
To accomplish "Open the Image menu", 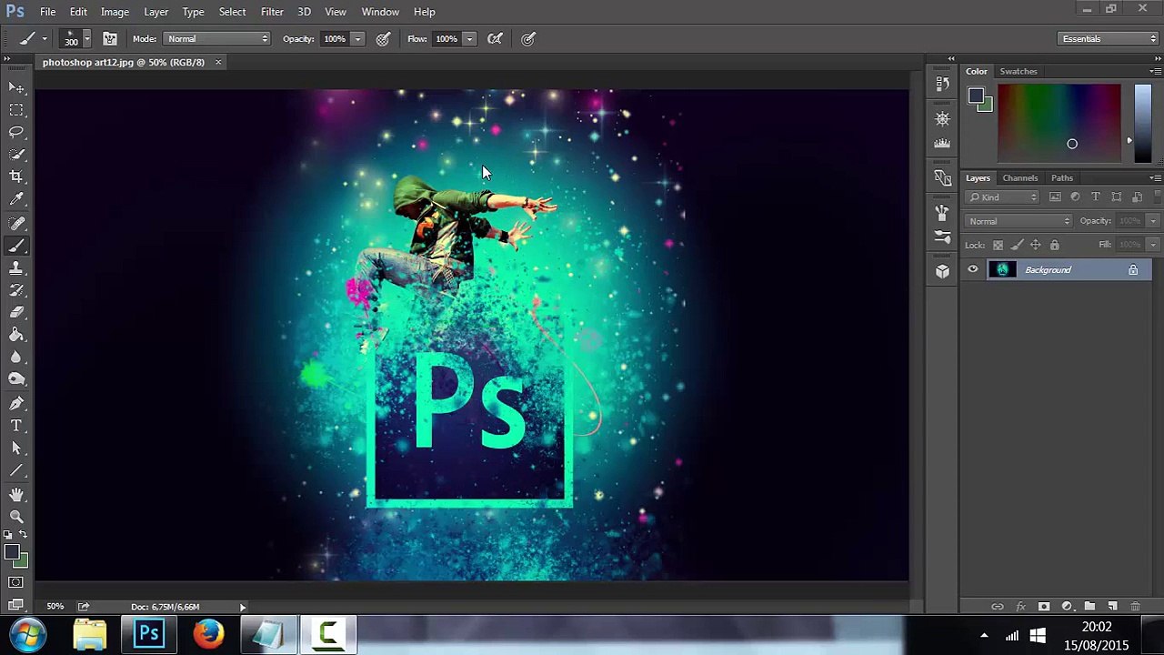I will [115, 12].
